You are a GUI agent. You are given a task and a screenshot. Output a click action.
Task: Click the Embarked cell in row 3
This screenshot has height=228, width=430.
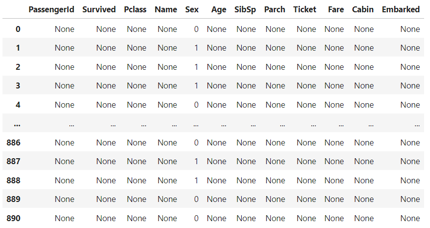pos(410,86)
